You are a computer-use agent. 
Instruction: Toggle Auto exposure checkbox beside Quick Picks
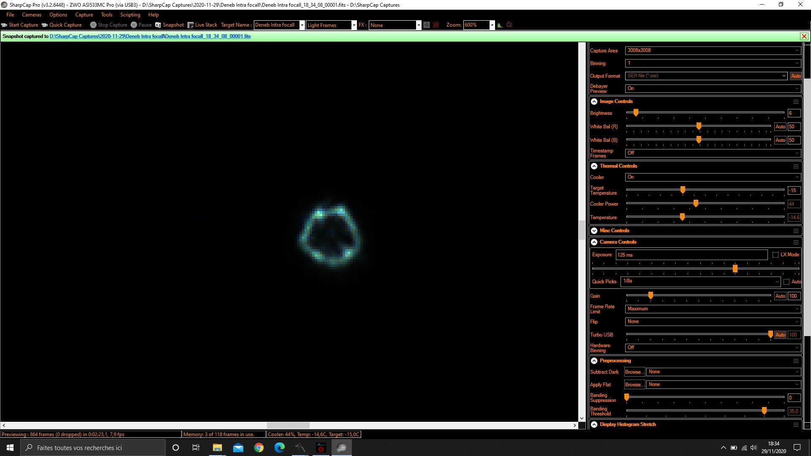(x=787, y=282)
